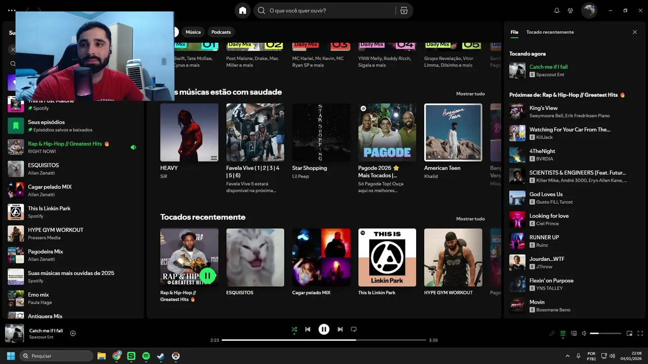Adjust the volume slider

[x=605, y=333]
